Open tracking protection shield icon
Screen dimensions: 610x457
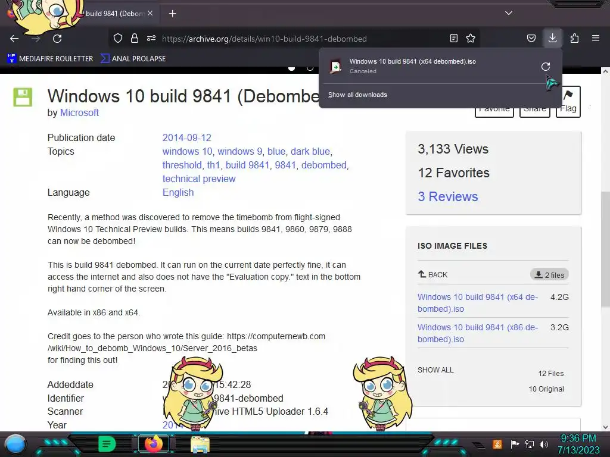point(118,38)
